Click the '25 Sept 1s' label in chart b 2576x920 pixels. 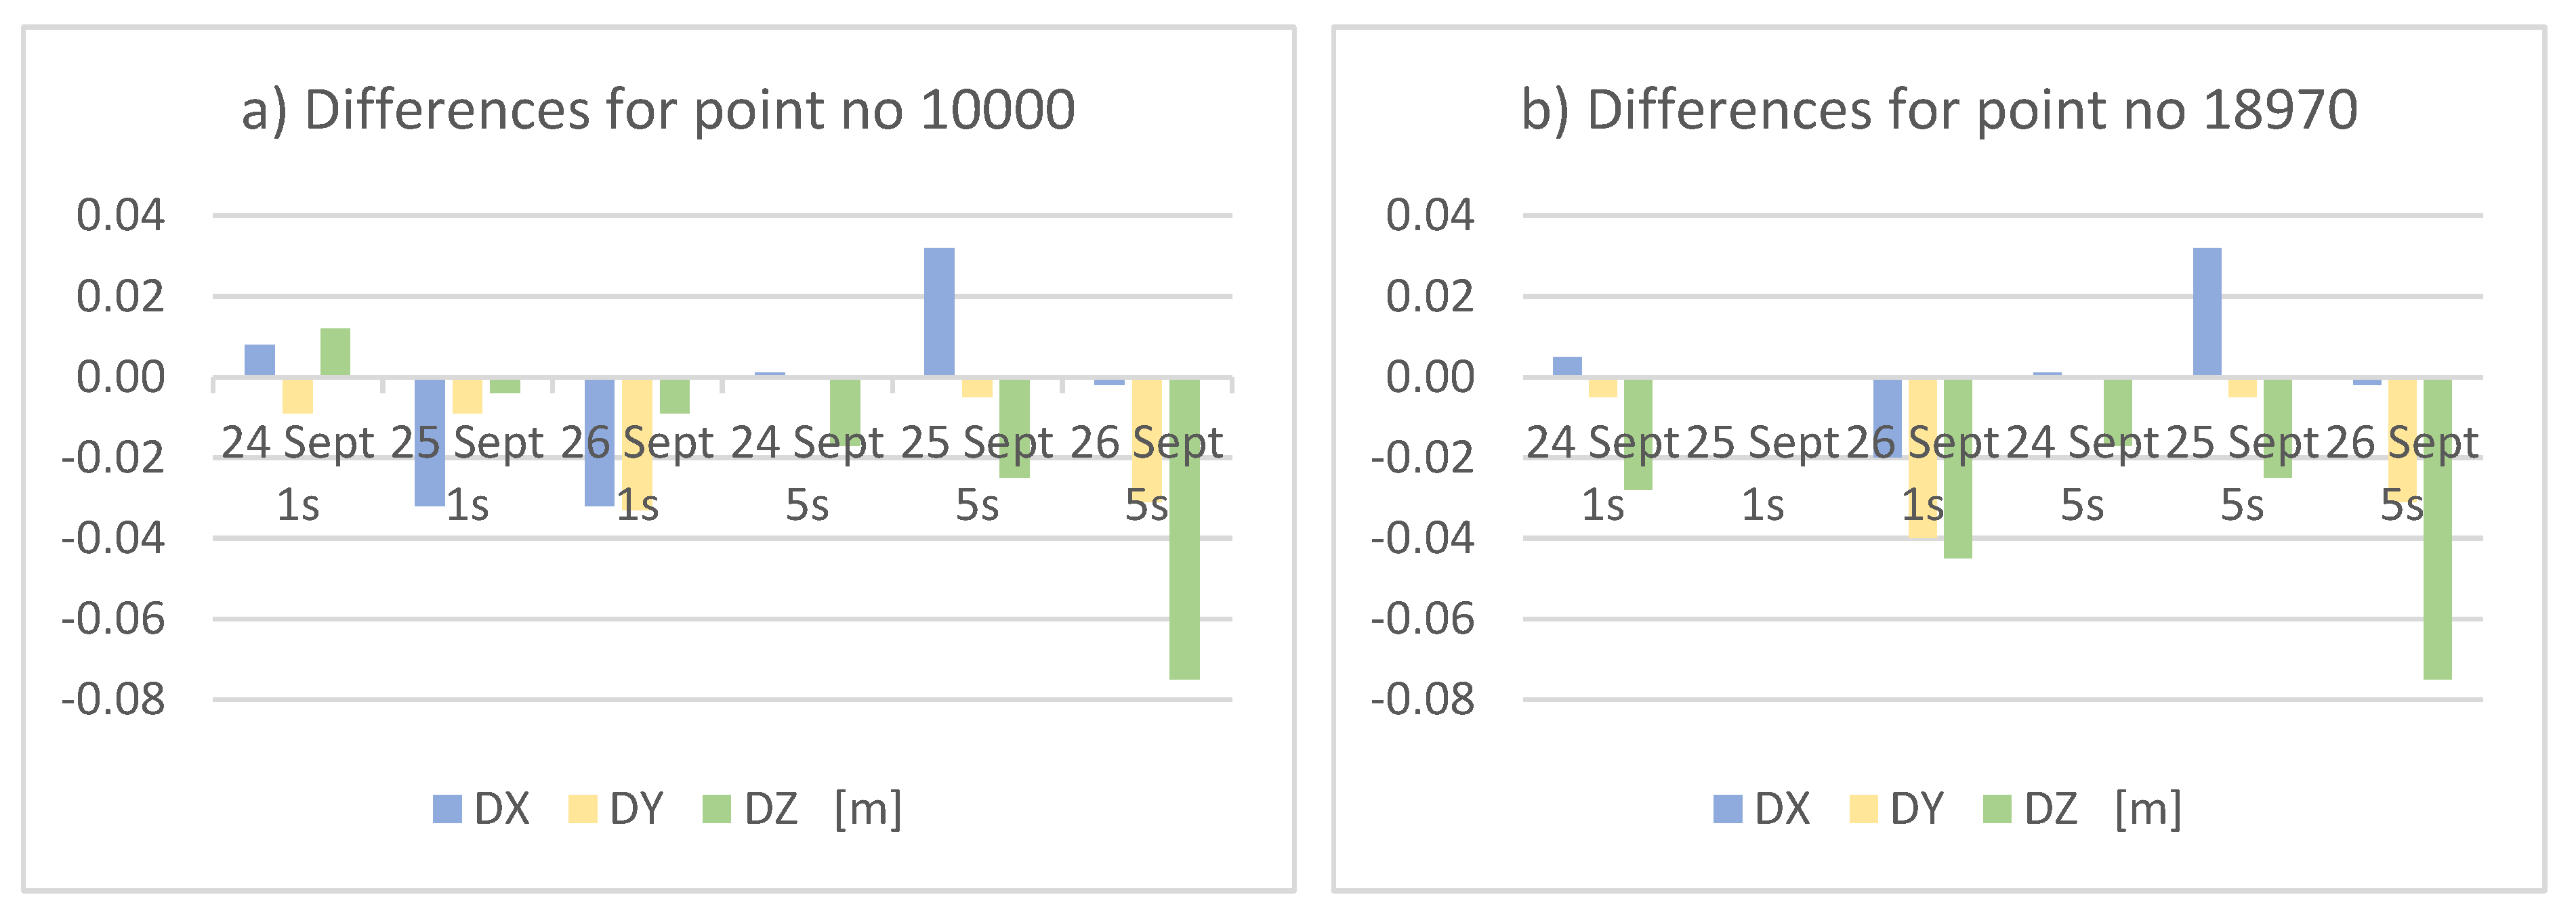pos(1763,473)
